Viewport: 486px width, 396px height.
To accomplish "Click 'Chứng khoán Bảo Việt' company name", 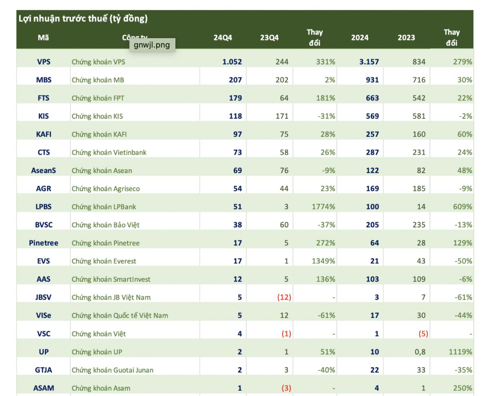I will [105, 224].
